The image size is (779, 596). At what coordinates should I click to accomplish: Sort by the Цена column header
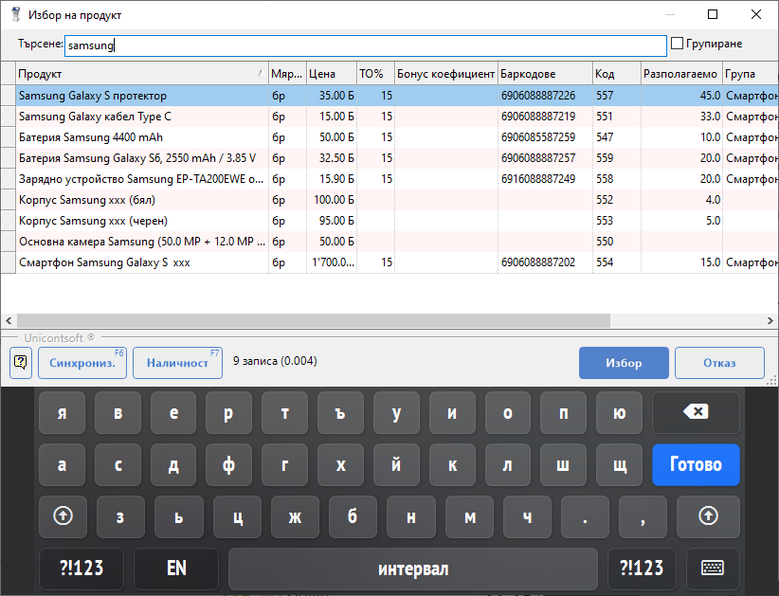[x=330, y=73]
